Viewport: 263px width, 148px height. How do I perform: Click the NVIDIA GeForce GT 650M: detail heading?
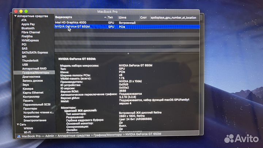click(x=77, y=59)
